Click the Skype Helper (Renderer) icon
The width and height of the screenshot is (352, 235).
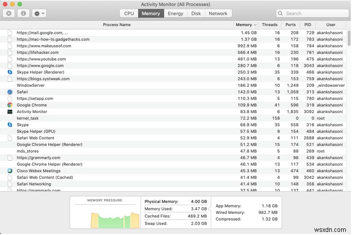(x=10, y=72)
